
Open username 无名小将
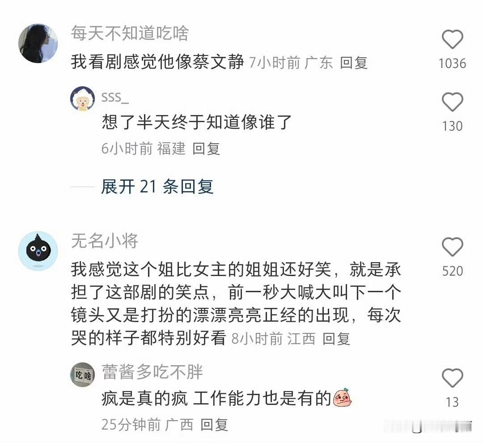[104, 241]
